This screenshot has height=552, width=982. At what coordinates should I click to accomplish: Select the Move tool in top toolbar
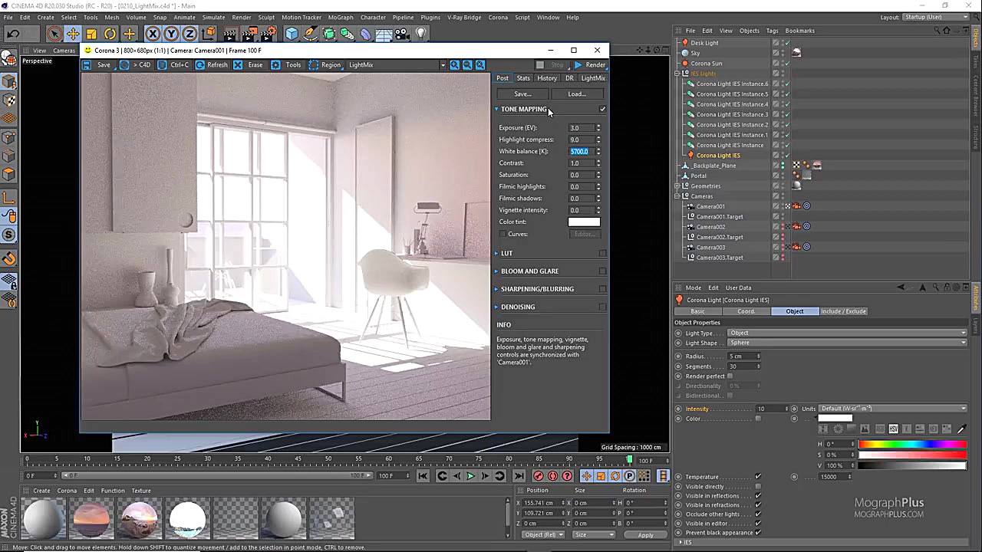tap(73, 34)
